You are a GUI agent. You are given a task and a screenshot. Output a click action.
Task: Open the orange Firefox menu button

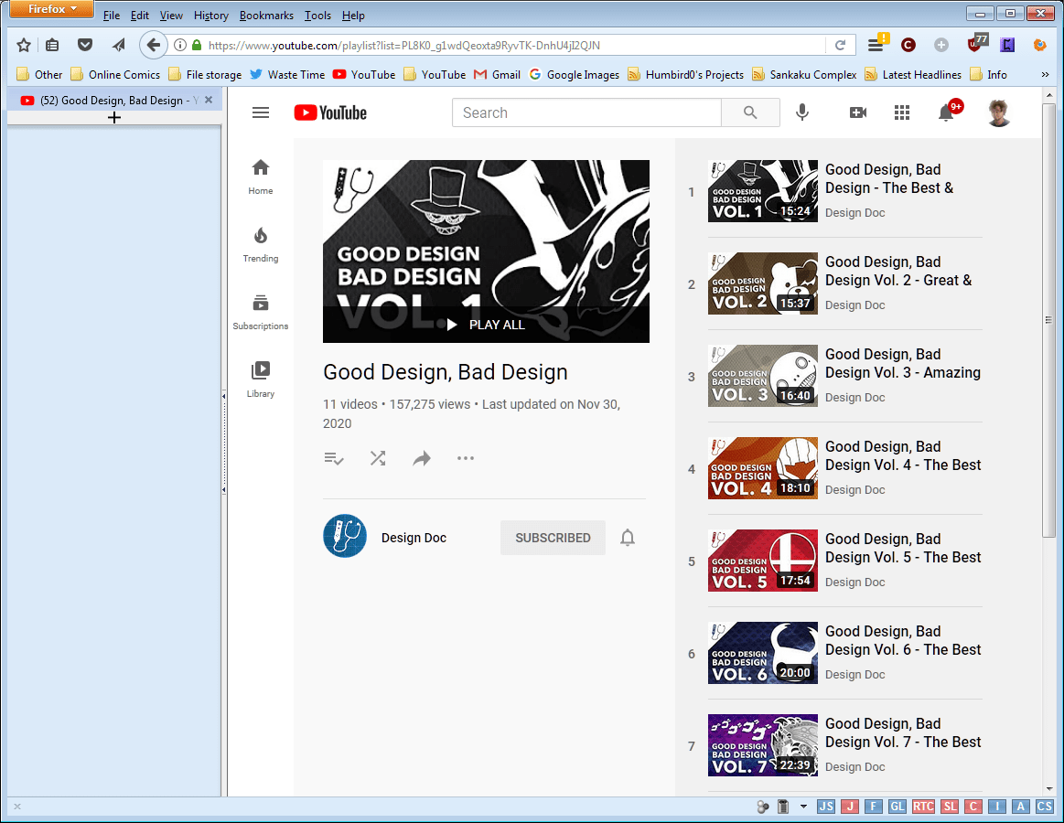click(x=51, y=10)
